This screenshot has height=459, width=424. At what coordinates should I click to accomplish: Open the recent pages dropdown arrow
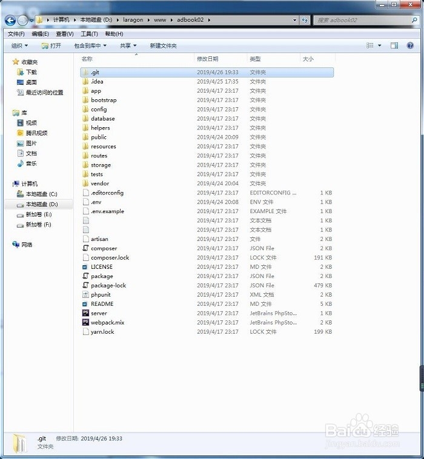pos(31,21)
